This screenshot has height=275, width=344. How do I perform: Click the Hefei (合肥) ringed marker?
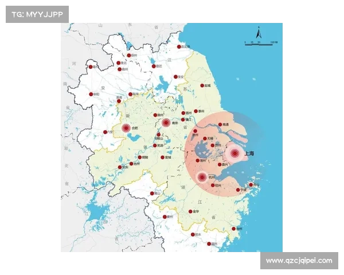[126, 128]
